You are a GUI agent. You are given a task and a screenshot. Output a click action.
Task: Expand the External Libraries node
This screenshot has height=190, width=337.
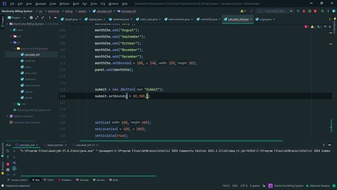[7, 116]
